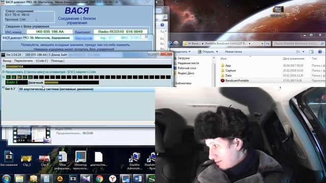Select Яндекс.Диск in Explorer sidebar

click(x=185, y=73)
